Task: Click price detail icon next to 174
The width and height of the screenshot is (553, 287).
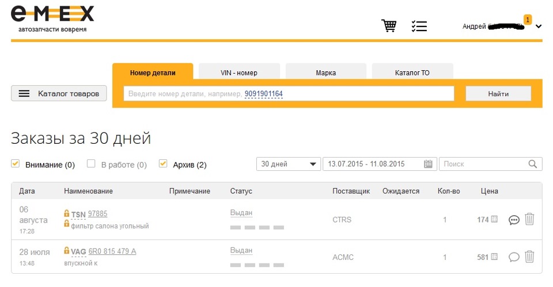Action: coord(494,219)
